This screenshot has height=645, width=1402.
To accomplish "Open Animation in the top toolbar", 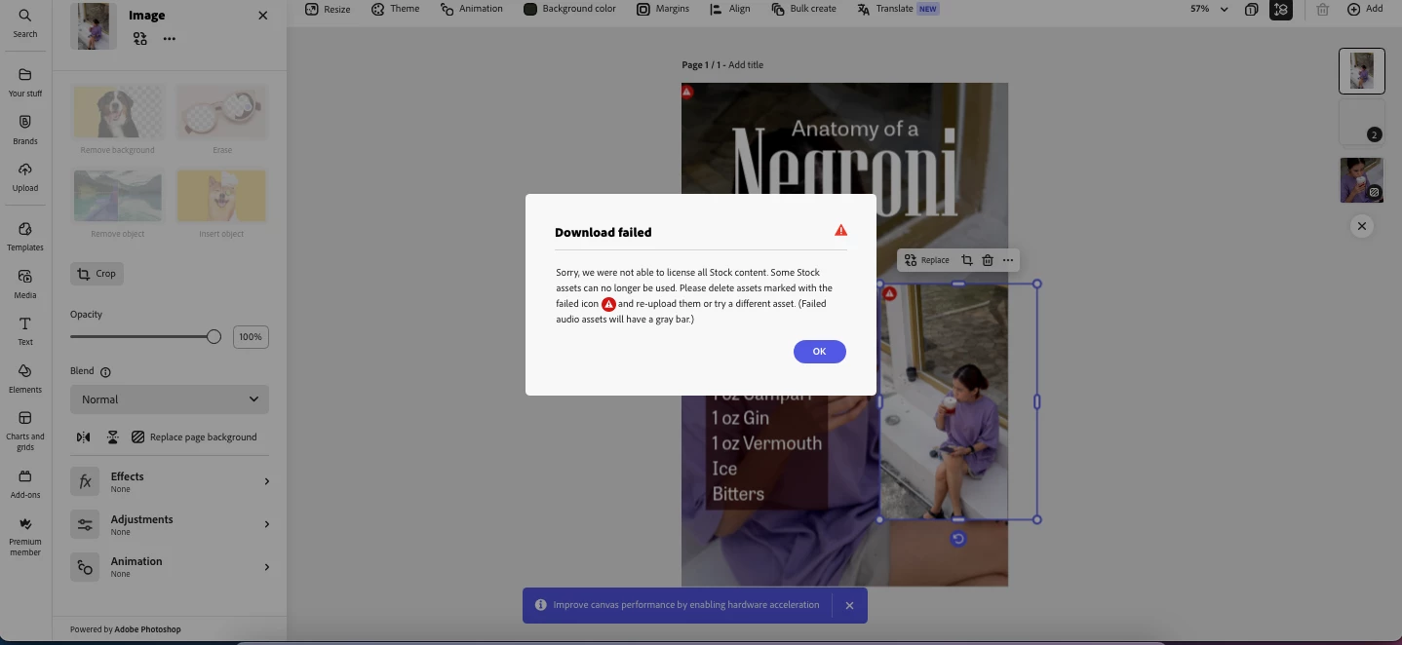I will click(472, 9).
